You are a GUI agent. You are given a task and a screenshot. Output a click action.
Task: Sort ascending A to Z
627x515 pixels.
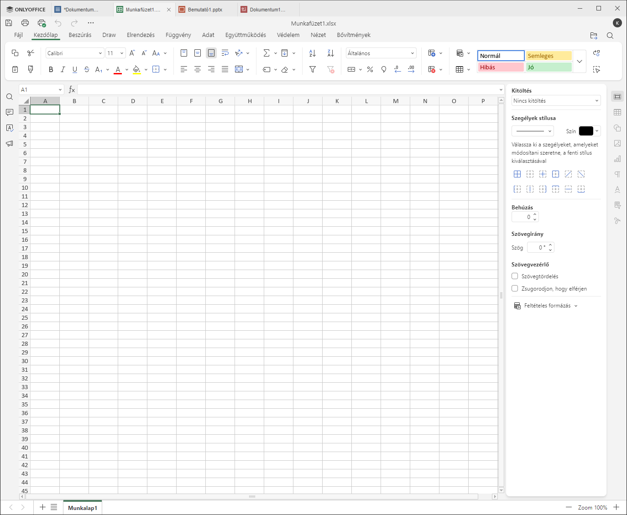pos(313,53)
